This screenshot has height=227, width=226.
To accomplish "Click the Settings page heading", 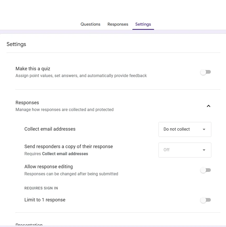I will (16, 44).
